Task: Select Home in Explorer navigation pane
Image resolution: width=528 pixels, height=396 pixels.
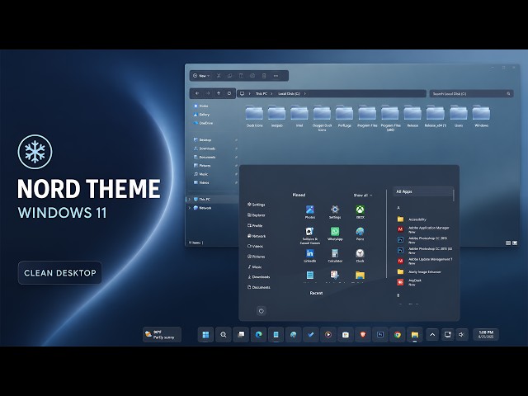Action: tap(201, 106)
